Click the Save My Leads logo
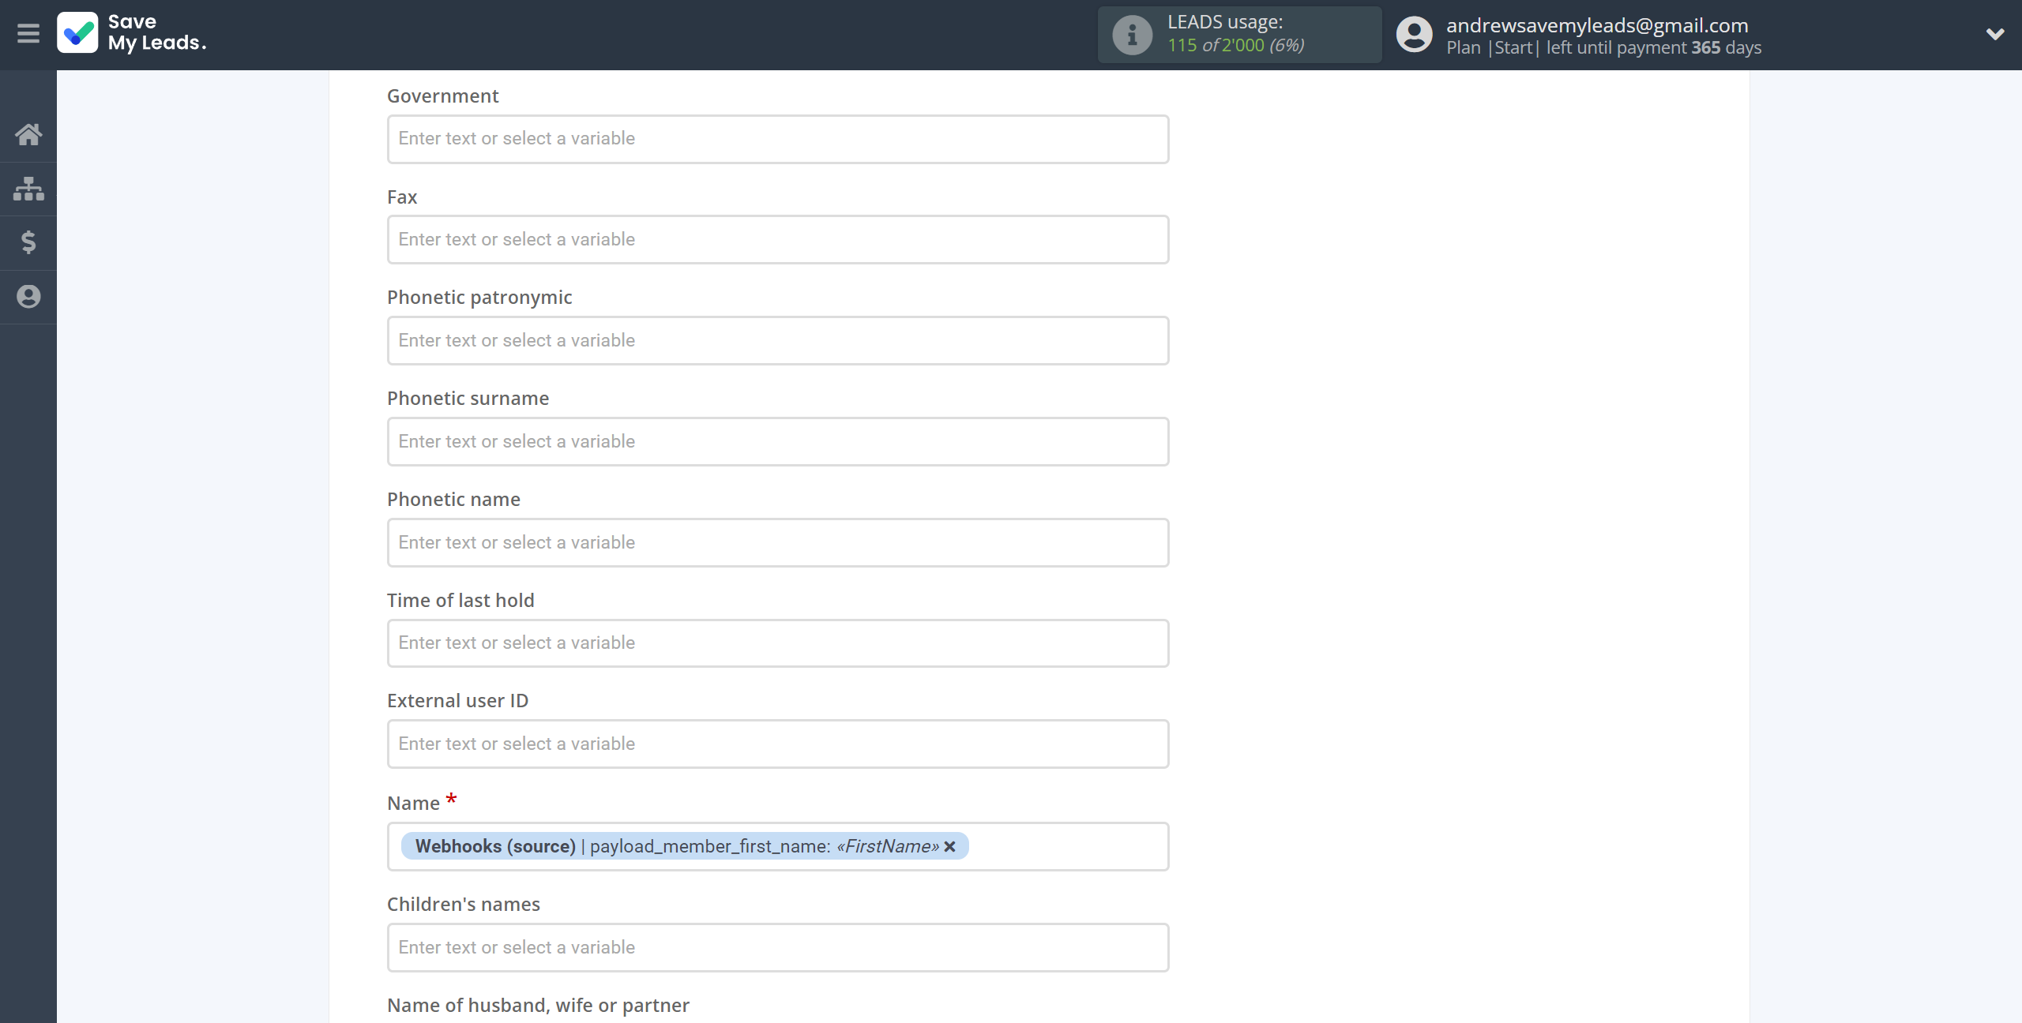 point(132,33)
